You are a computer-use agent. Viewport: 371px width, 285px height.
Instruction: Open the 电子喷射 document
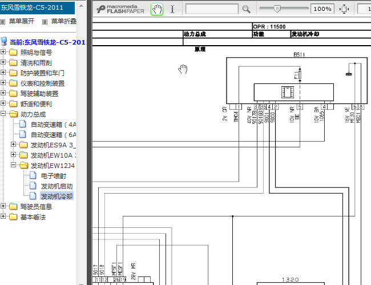click(54, 176)
